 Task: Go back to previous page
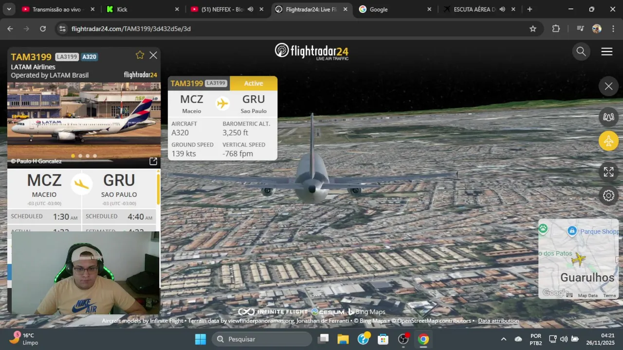10,29
